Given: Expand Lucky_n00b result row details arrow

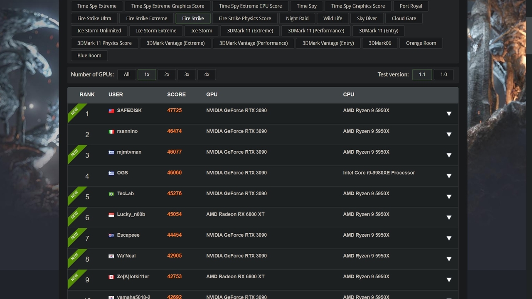Looking at the screenshot, I should tap(449, 218).
